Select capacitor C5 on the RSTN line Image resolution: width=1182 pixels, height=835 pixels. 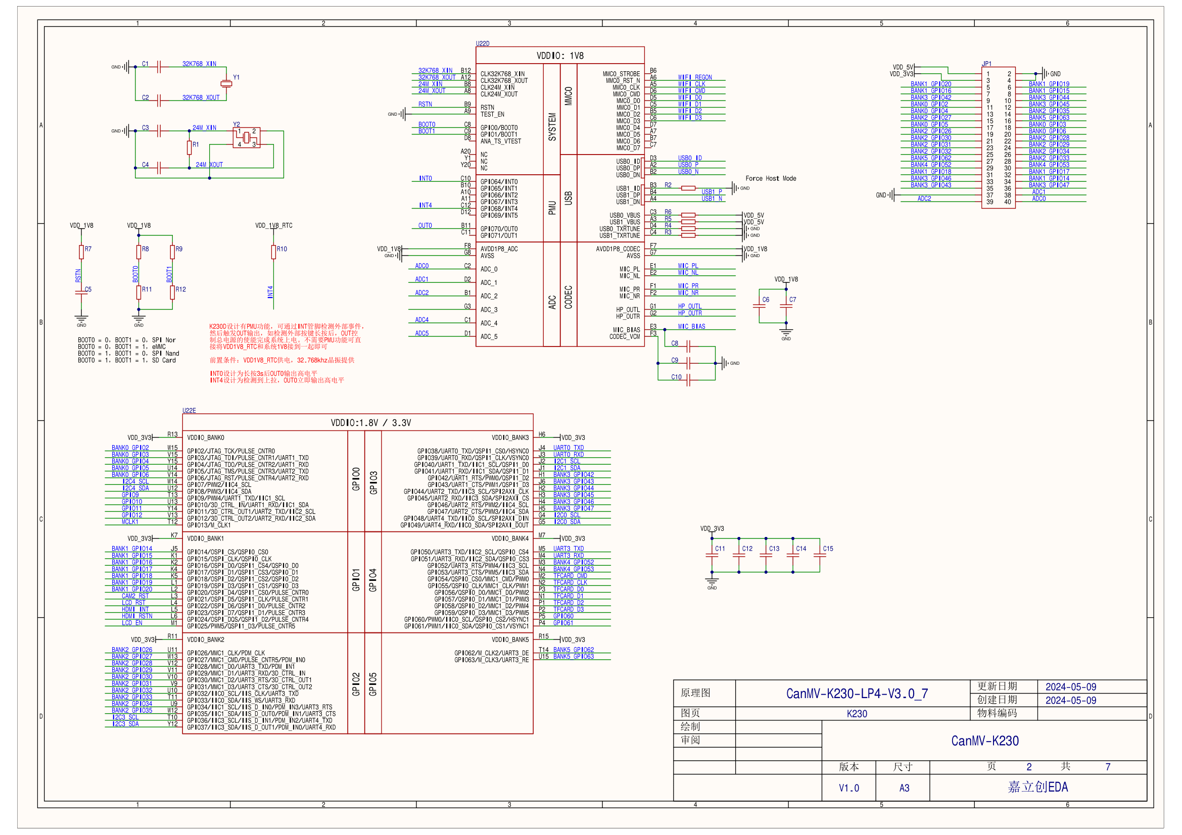click(x=81, y=292)
